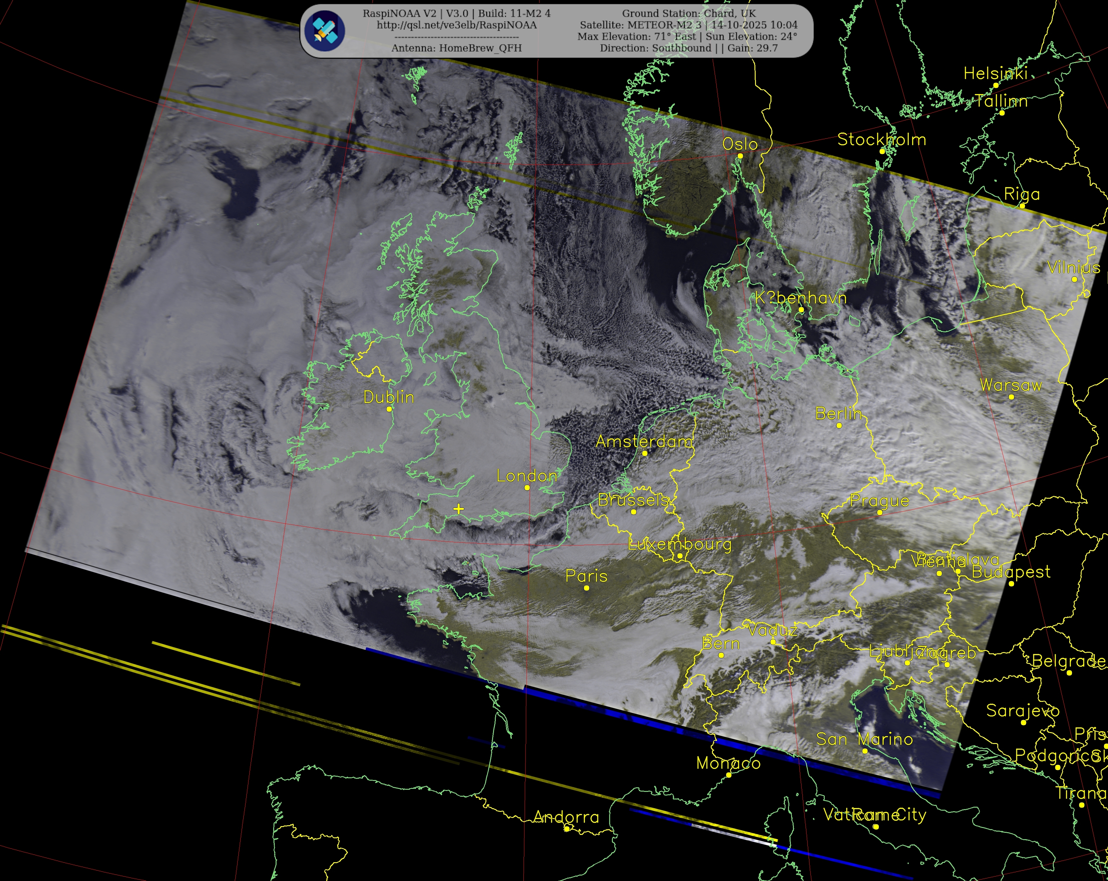Click the San Marino map label
The image size is (1108, 881).
click(865, 739)
